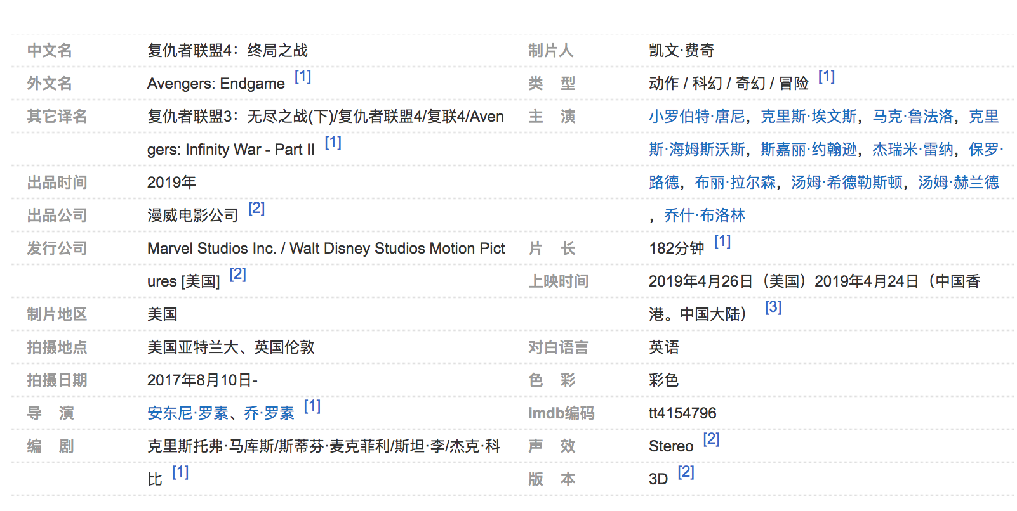The height and width of the screenshot is (511, 1017).
Task: Click the foreign title Avengers: Endgame
Action: tap(216, 84)
